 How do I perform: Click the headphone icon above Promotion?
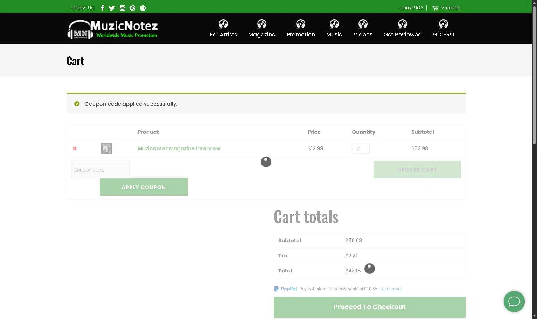(301, 24)
